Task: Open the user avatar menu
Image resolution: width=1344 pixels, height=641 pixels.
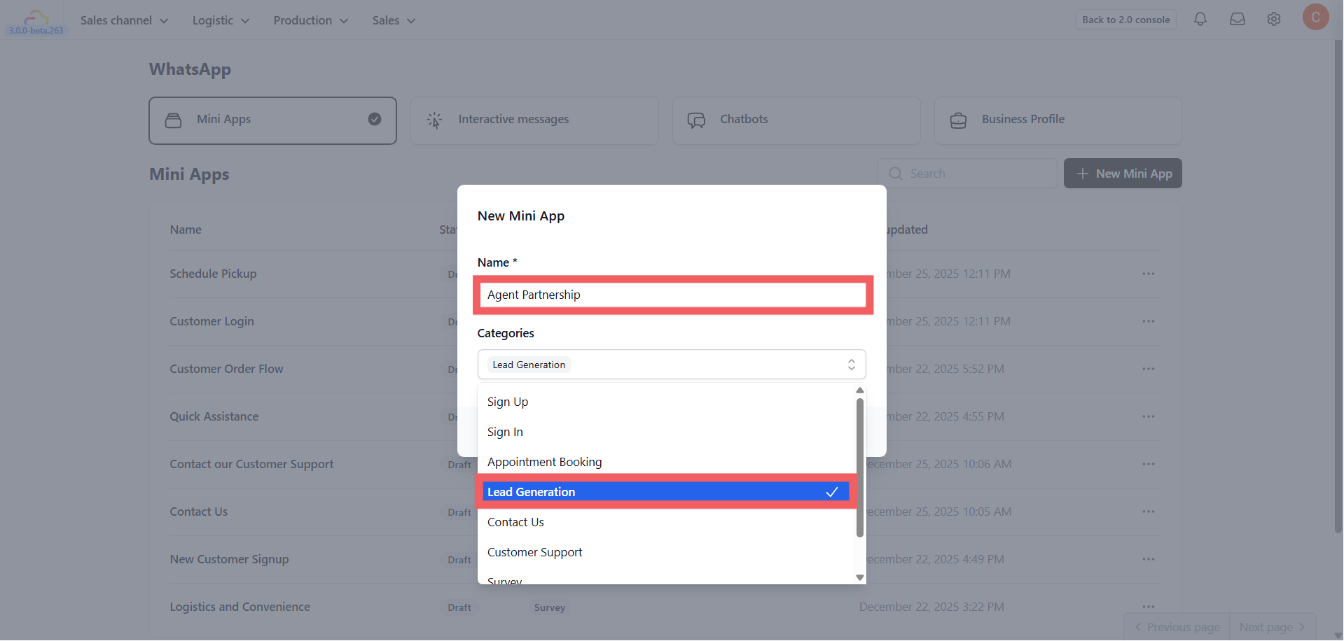Action: click(1315, 17)
